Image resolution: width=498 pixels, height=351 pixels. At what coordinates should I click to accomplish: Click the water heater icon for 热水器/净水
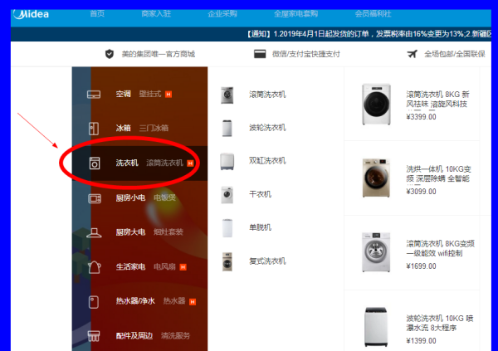tap(93, 302)
